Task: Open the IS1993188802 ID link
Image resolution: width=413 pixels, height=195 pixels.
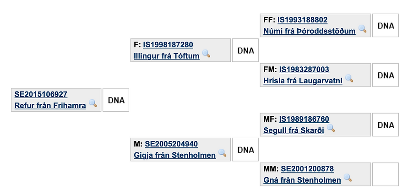Action: point(302,20)
